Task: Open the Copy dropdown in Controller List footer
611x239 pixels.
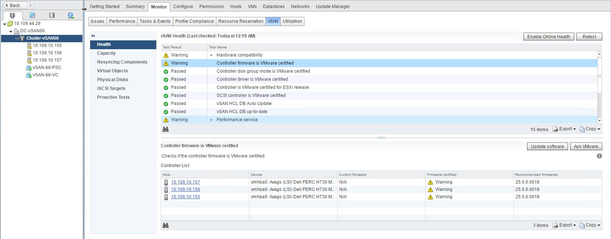Action: click(589, 225)
